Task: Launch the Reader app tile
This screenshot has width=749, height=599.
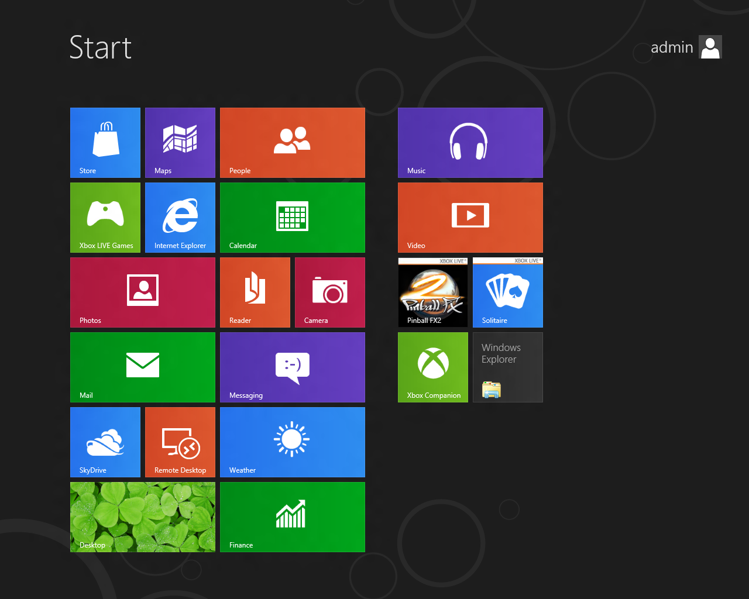Action: pyautogui.click(x=255, y=292)
